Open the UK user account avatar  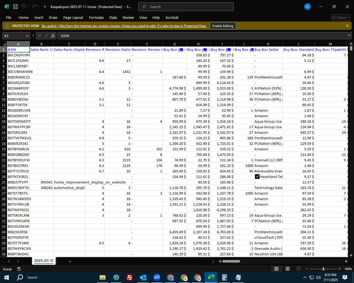pos(307,7)
